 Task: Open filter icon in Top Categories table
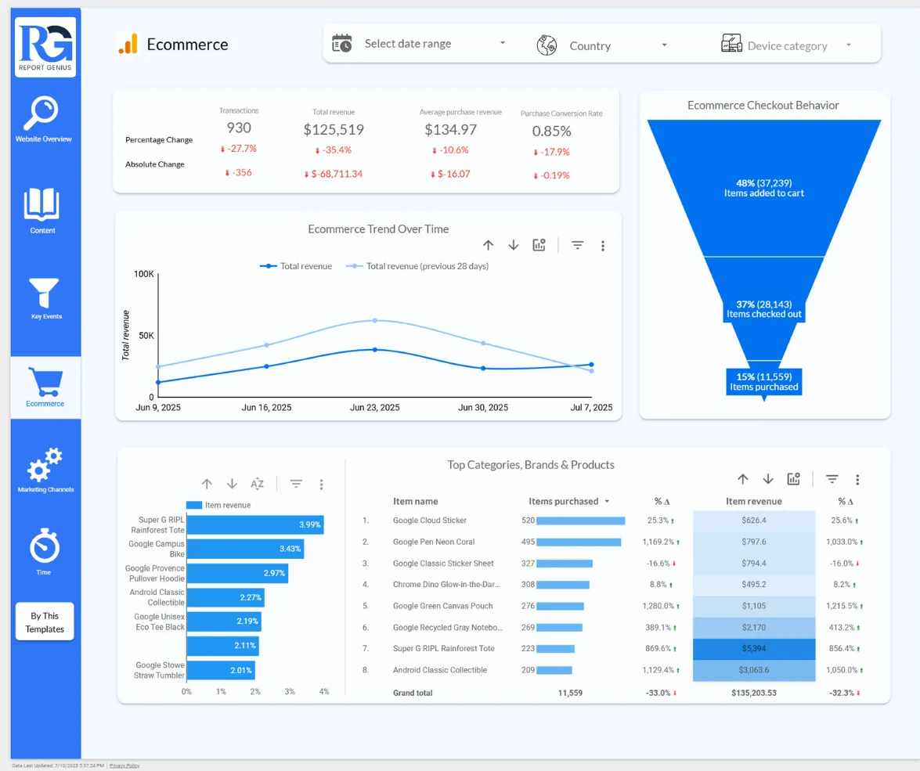[832, 479]
